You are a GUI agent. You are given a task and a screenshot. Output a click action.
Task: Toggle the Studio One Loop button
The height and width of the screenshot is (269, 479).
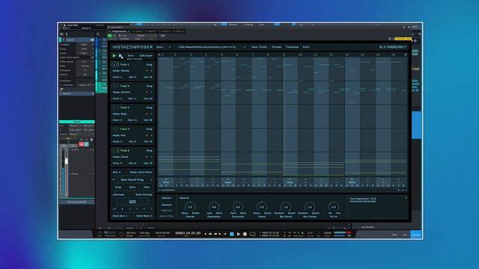click(253, 234)
